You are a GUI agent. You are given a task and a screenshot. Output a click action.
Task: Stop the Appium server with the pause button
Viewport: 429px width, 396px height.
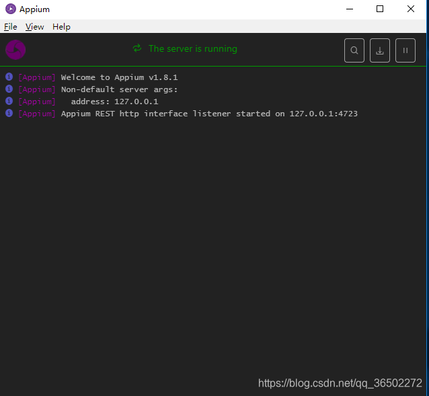pos(405,50)
